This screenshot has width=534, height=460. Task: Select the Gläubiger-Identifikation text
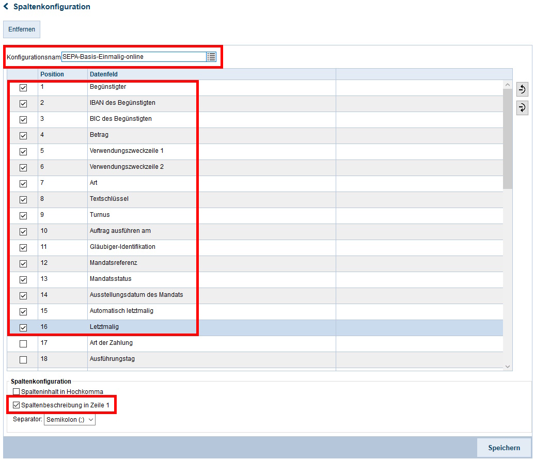(122, 247)
